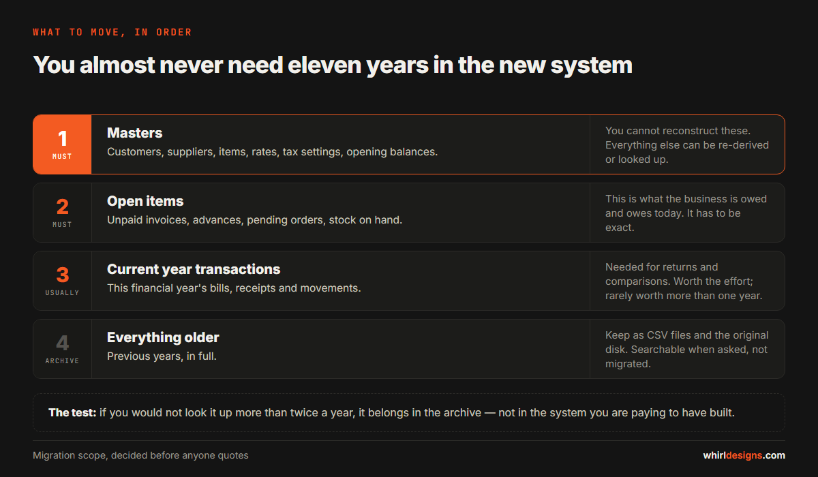Click the "Previous years, in full." description

point(162,356)
